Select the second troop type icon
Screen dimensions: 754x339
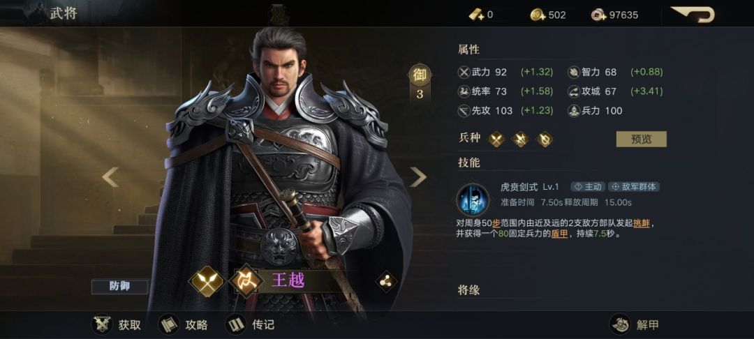[x=520, y=140]
